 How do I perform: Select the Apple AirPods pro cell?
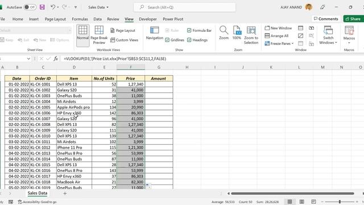point(74,107)
